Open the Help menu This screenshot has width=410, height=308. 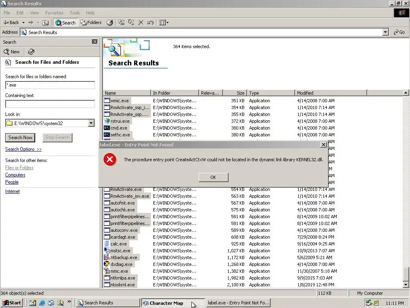point(90,13)
